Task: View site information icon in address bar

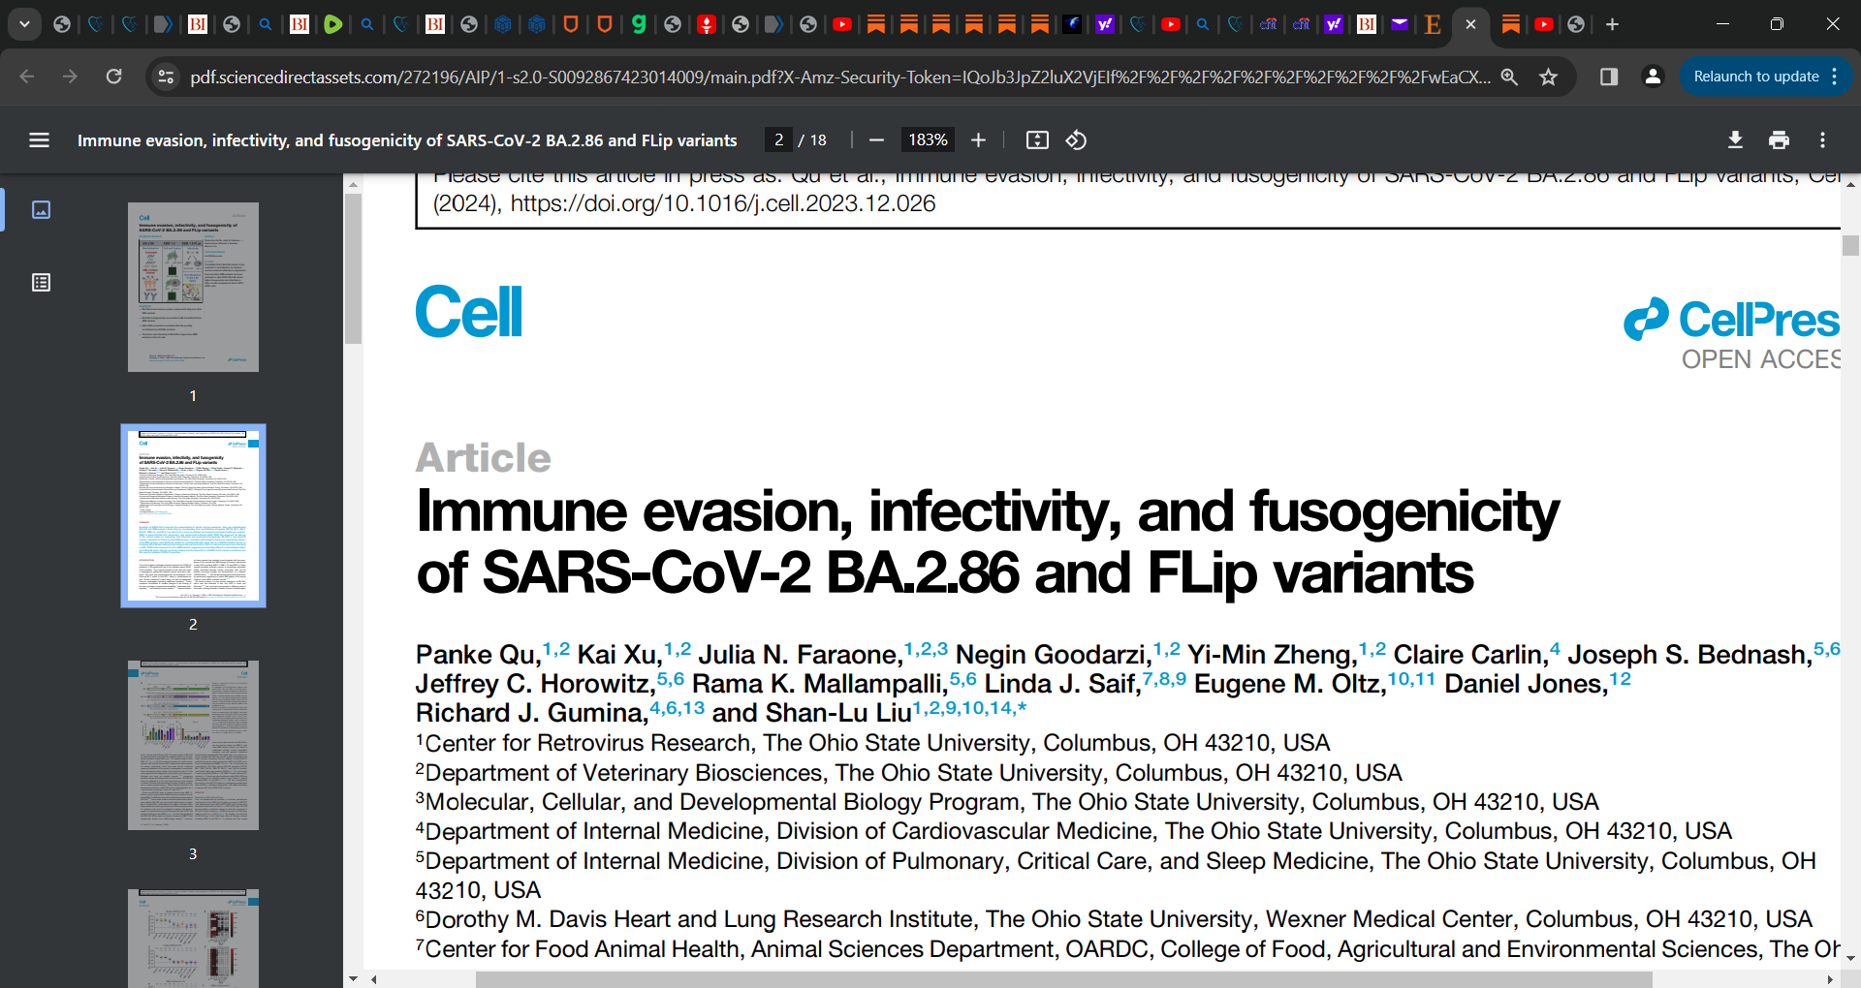Action: pos(166,77)
